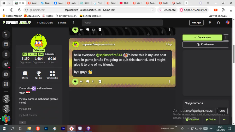Share the profile on Facebook

click(x=192, y=119)
